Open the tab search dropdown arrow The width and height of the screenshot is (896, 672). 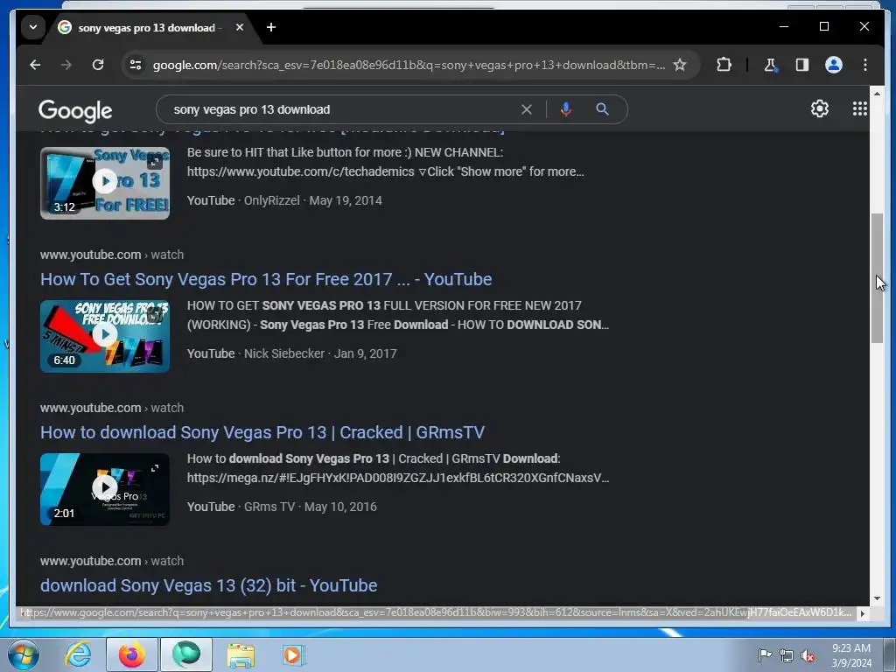33,27
